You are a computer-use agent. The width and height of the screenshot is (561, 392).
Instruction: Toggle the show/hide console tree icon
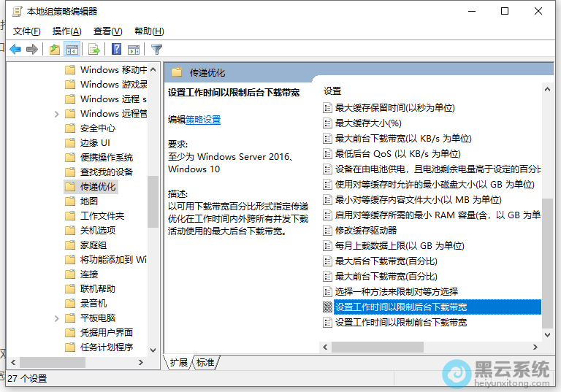[72, 50]
